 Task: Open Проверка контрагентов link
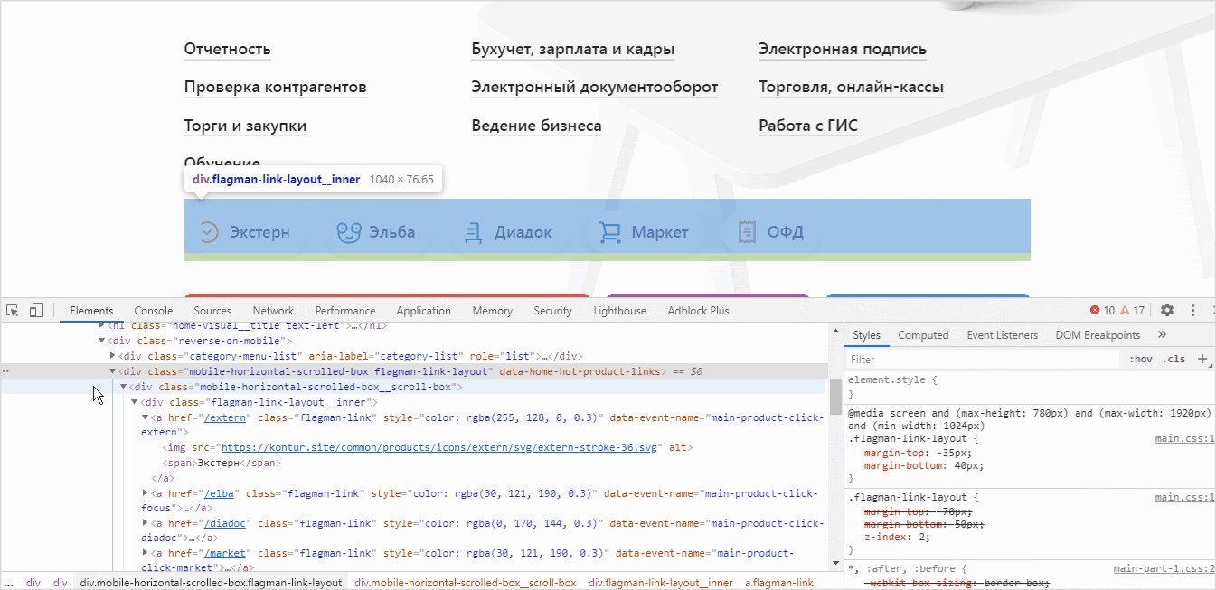[x=276, y=88]
